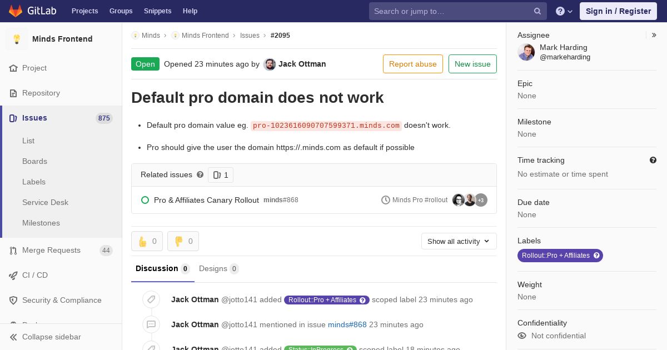The image size is (667, 350).
Task: Open Issues List in sidebar
Action: click(28, 141)
